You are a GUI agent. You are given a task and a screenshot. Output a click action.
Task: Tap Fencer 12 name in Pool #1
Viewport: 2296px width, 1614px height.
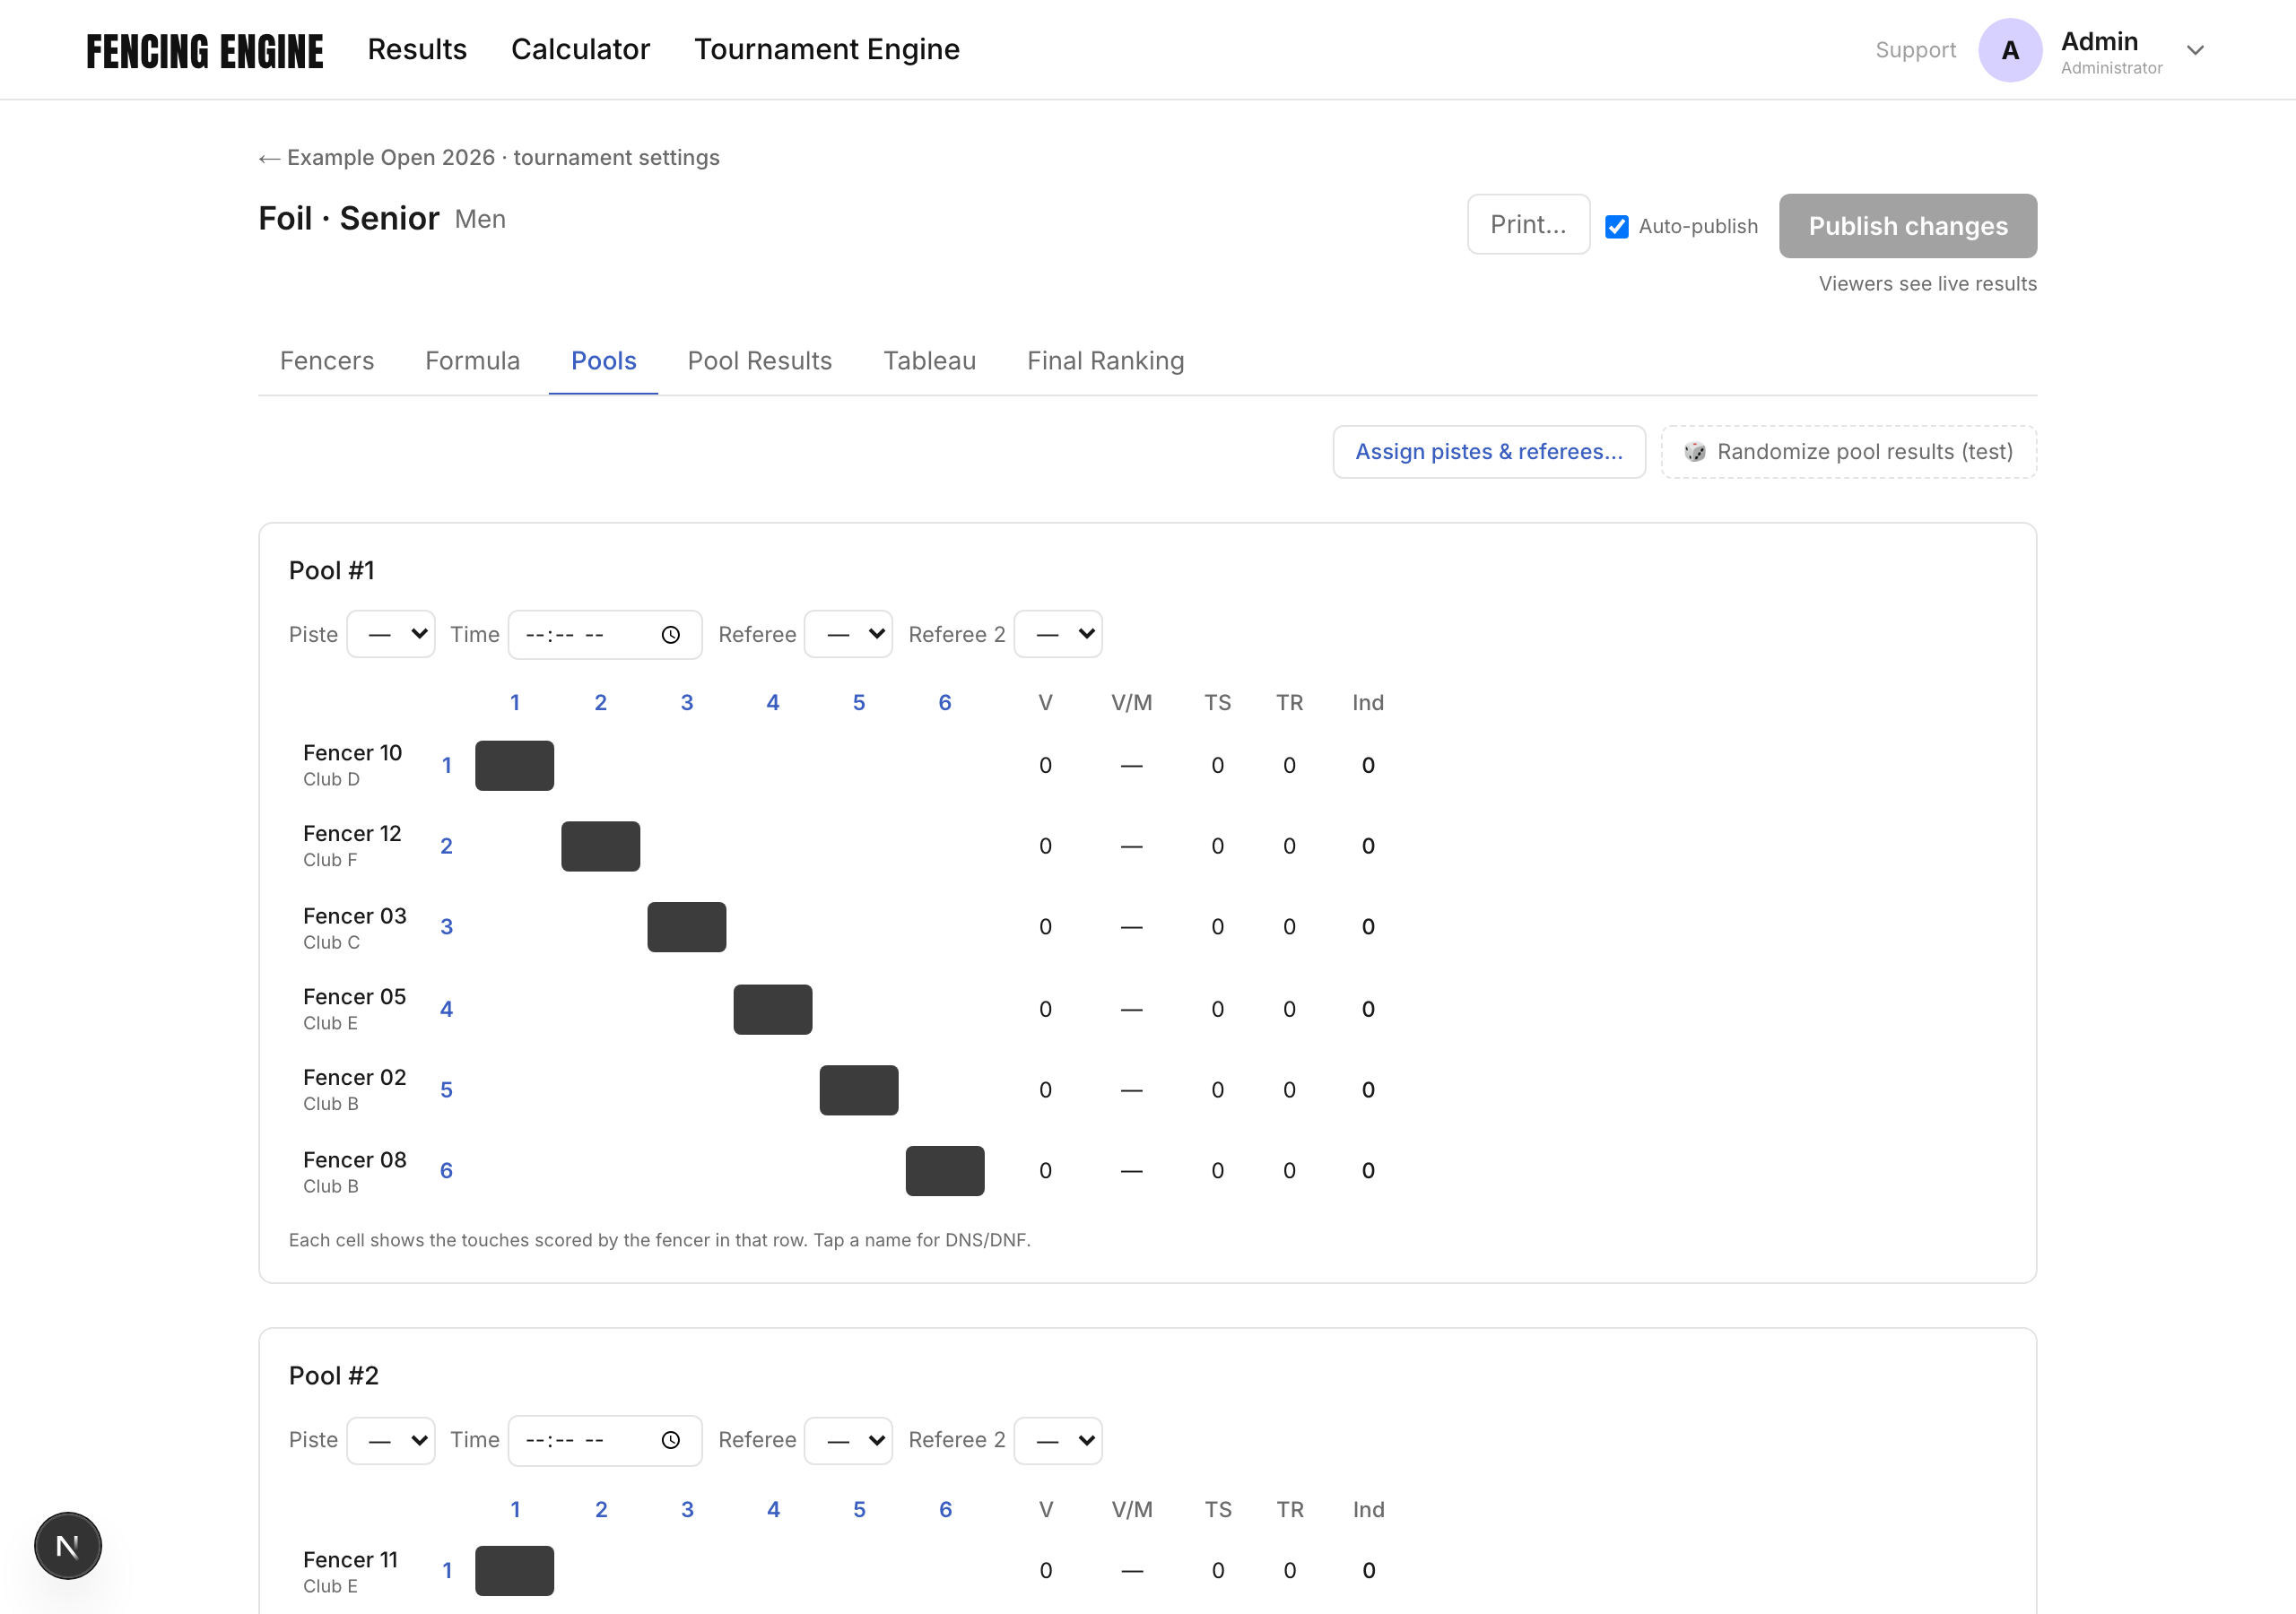click(x=352, y=834)
